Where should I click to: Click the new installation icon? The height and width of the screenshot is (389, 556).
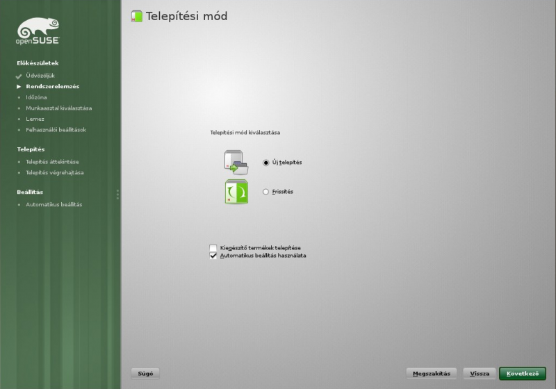pyautogui.click(x=236, y=162)
